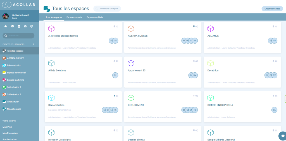Viewport: 286px width, 141px height.
Task: Open the home icon in sidebar
Action: [6, 26]
